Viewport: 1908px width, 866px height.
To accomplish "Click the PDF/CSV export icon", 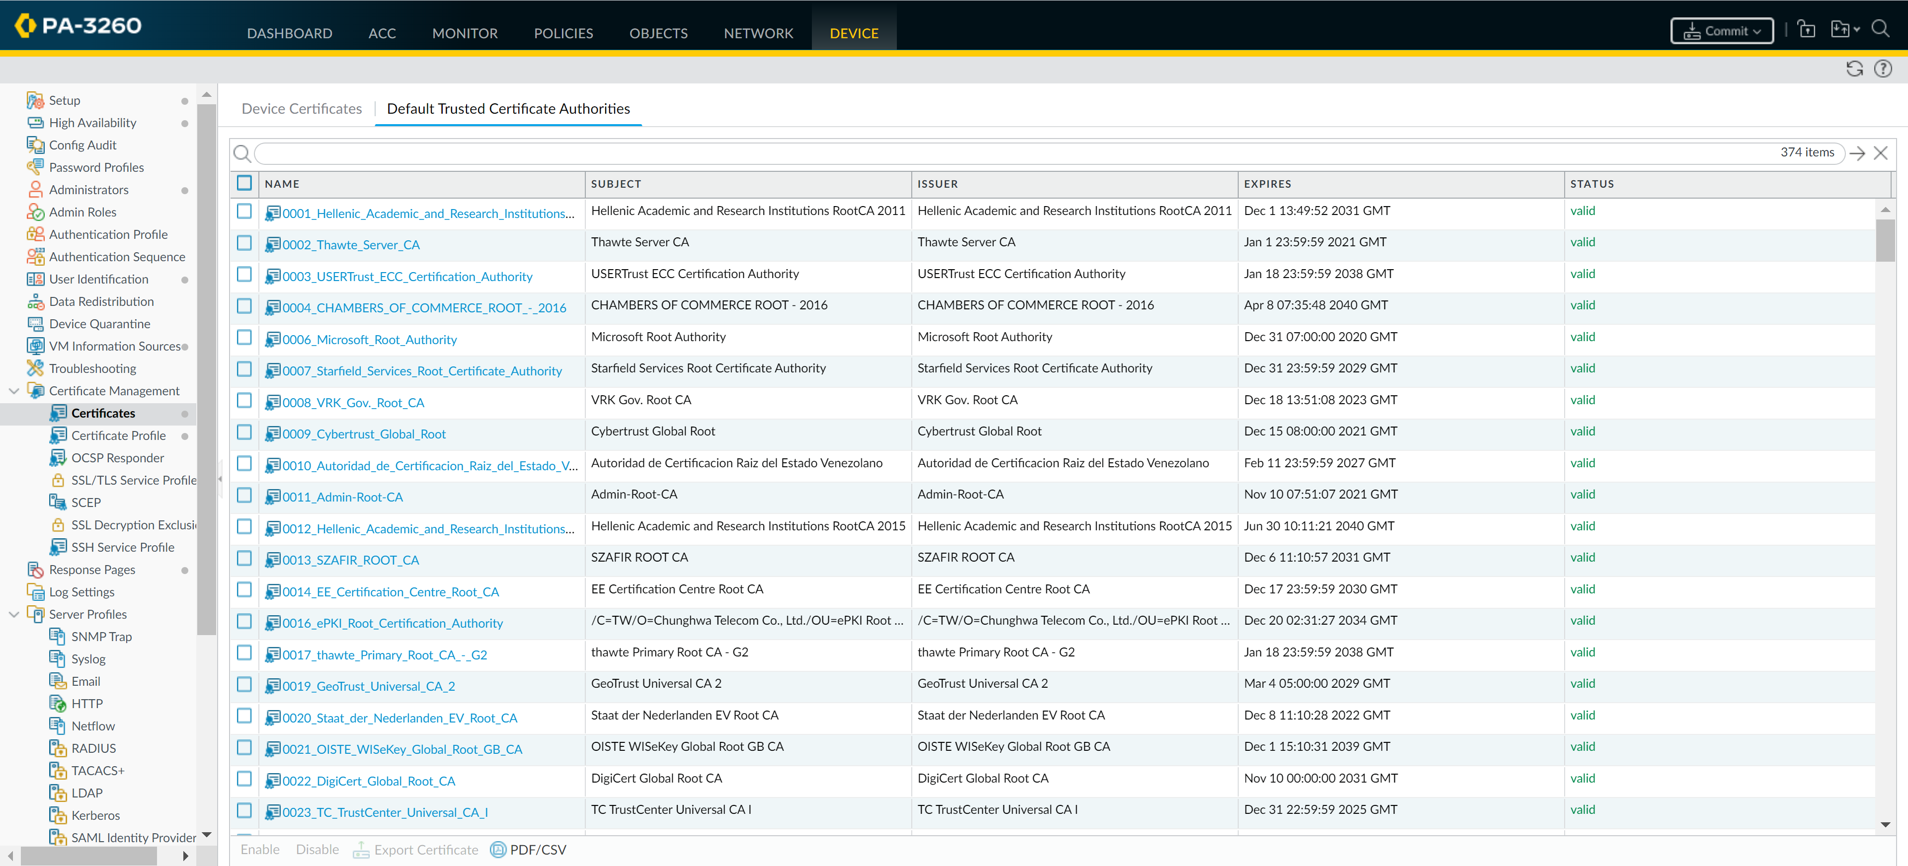I will coord(498,849).
